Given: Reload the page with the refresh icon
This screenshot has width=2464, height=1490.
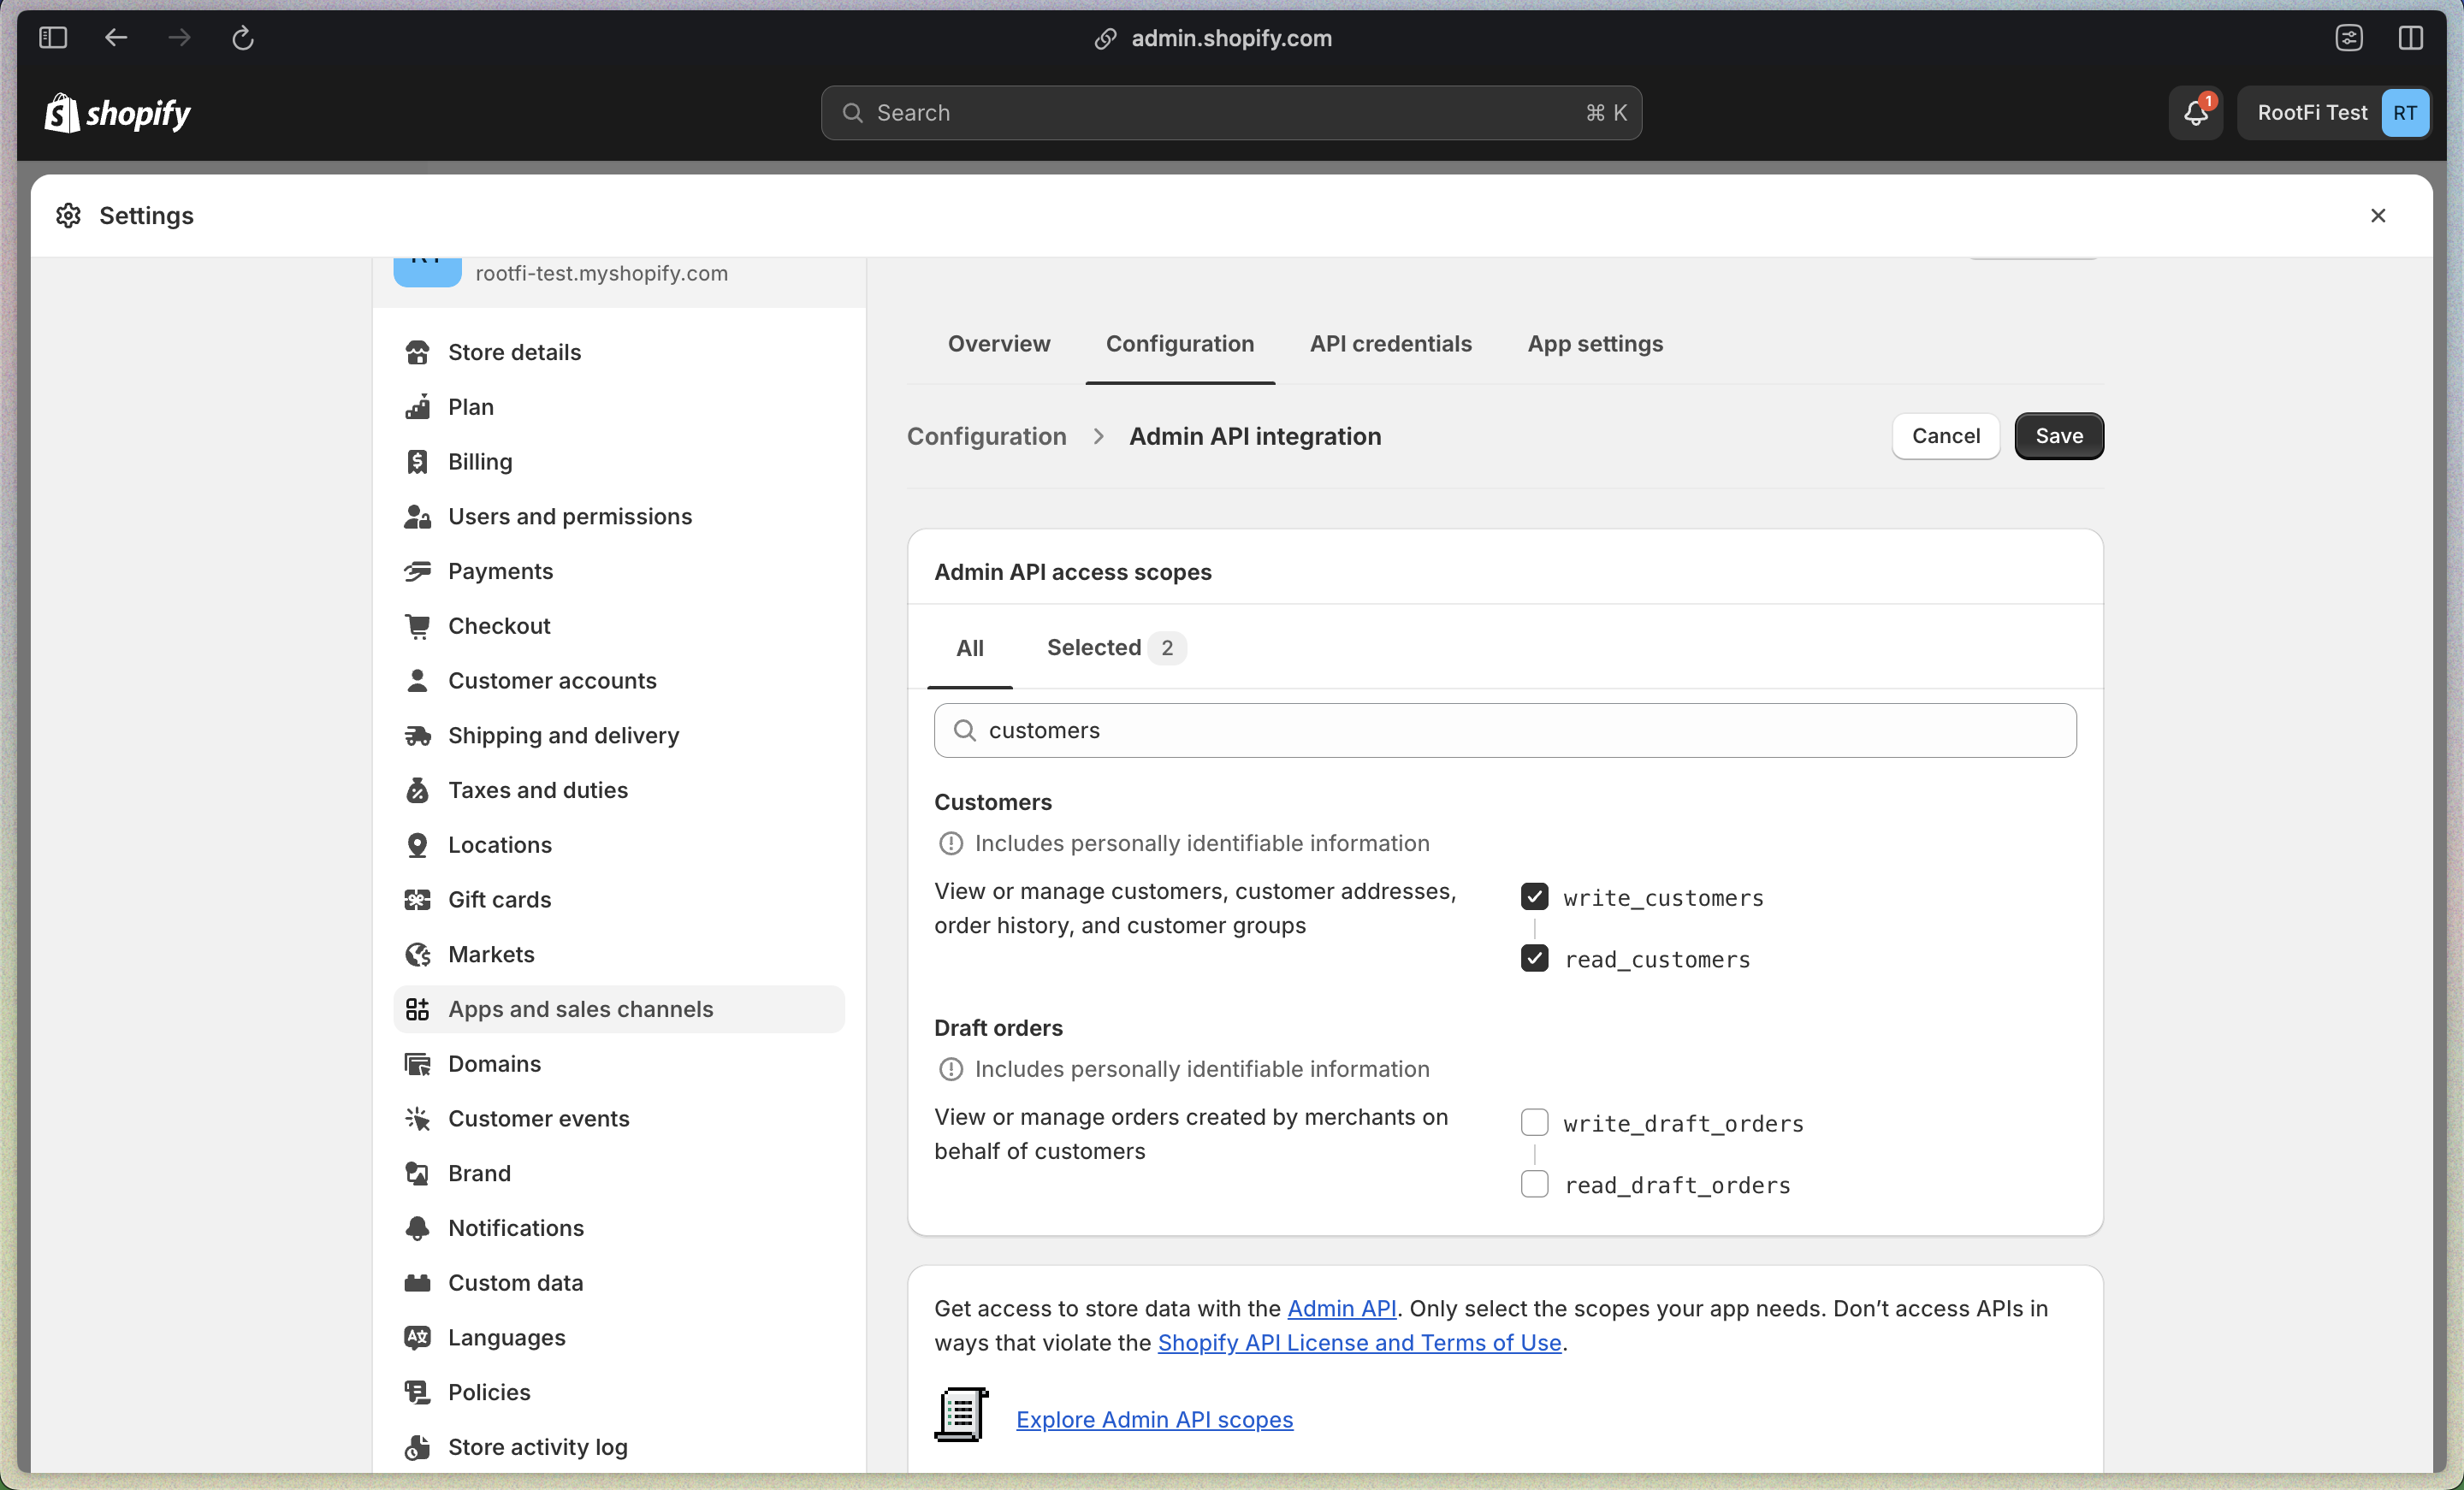Looking at the screenshot, I should [x=243, y=38].
